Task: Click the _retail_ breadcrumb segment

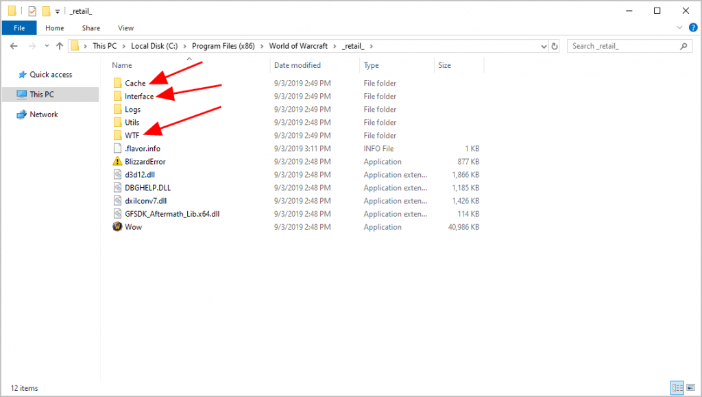Action: 353,46
